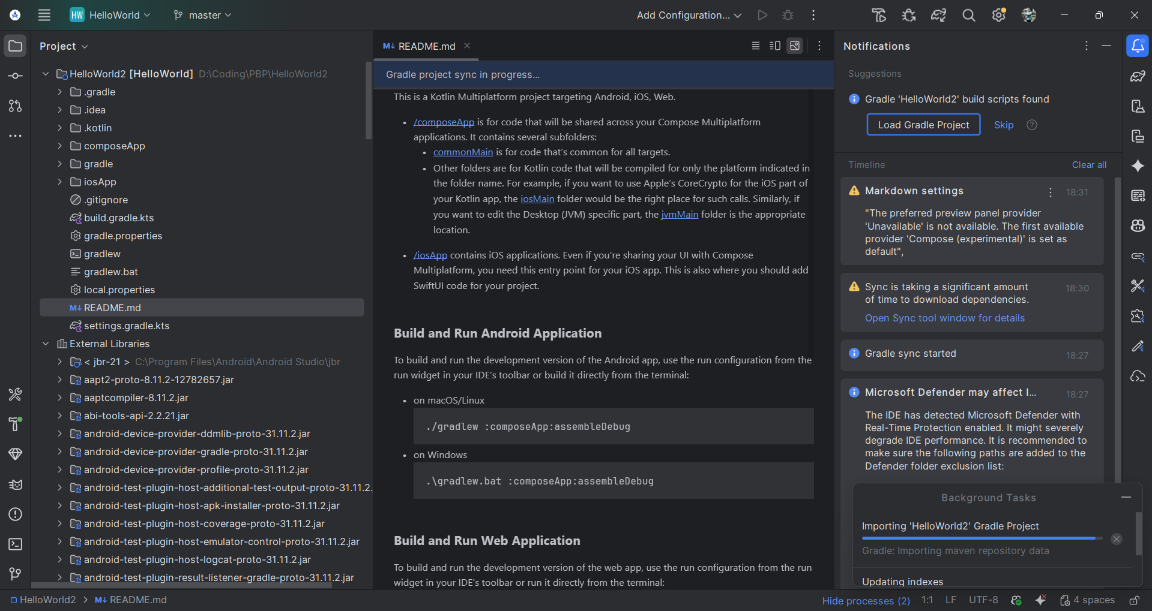This screenshot has height=611, width=1152.
Task: Switch editor to split editor and preview
Action: (775, 46)
